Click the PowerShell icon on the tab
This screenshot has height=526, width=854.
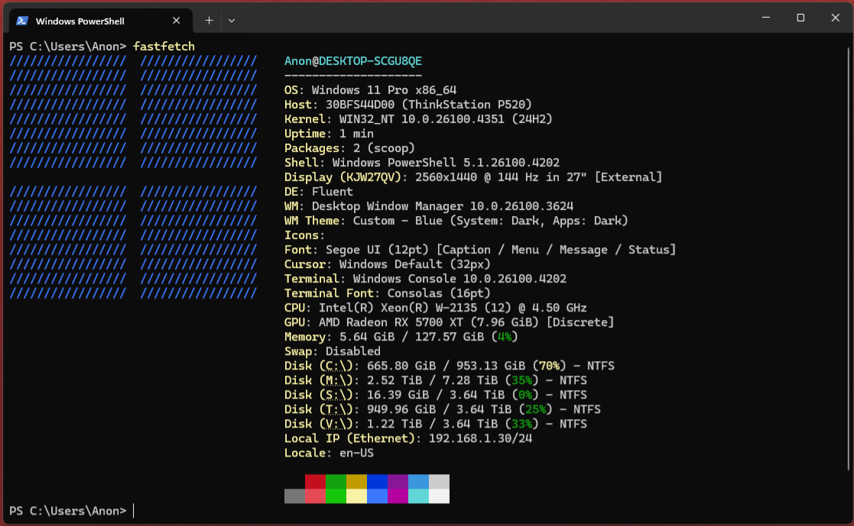tap(22, 21)
